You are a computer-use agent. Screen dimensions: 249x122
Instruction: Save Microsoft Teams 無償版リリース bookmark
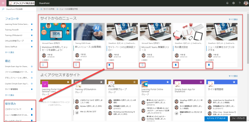[143, 65]
